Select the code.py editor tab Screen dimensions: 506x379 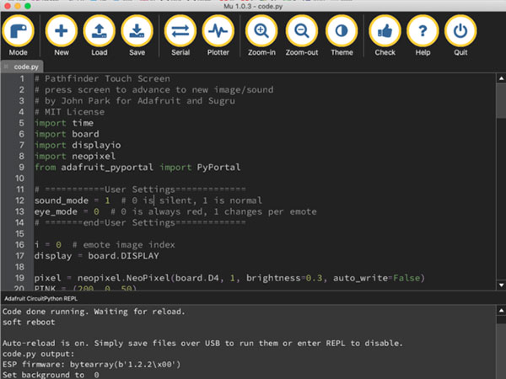(x=27, y=66)
